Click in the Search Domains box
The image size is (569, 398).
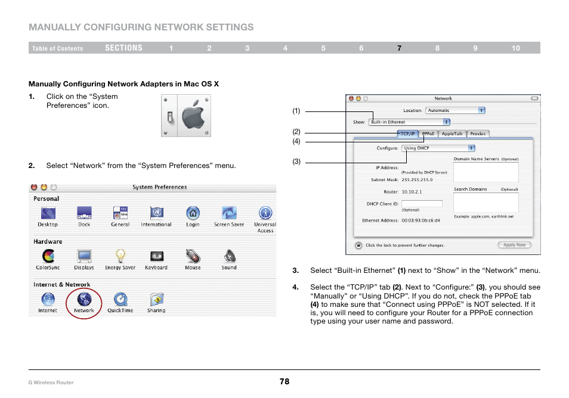tap(486, 203)
